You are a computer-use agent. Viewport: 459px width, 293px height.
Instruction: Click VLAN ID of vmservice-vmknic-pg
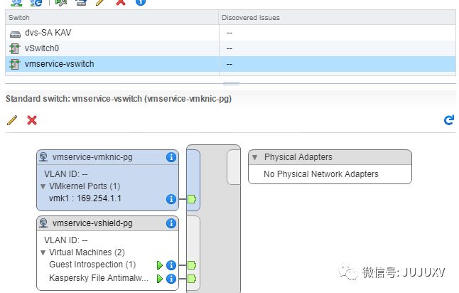point(66,174)
